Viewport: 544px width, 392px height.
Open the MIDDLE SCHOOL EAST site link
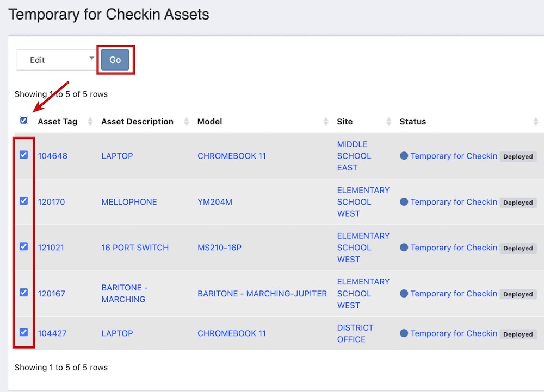[354, 156]
